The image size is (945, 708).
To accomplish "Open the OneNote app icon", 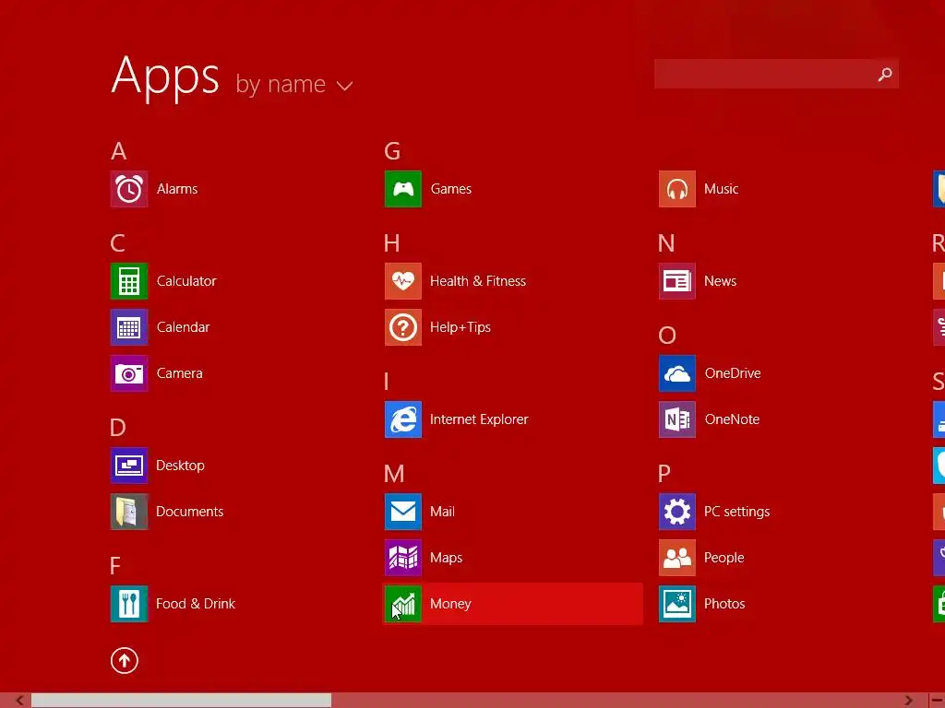I will coord(677,419).
